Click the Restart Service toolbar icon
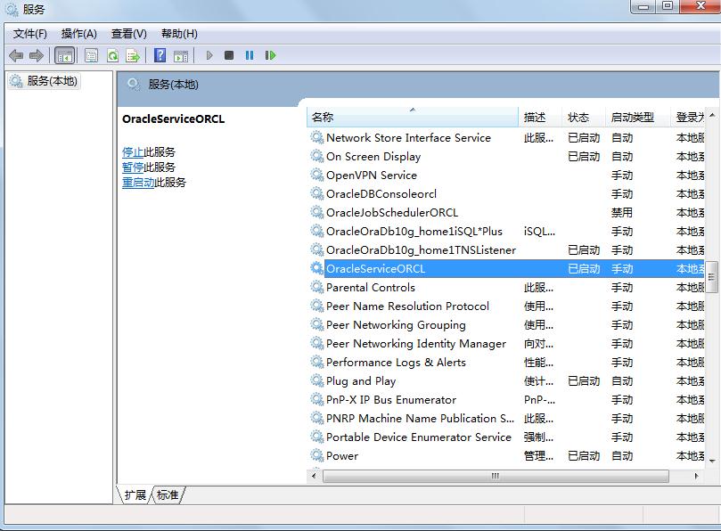This screenshot has width=721, height=531. (270, 55)
